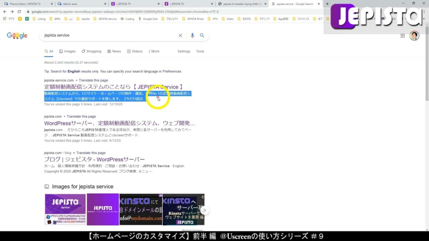Open the JEPISTA Prime bookmarks folder

[193, 19]
